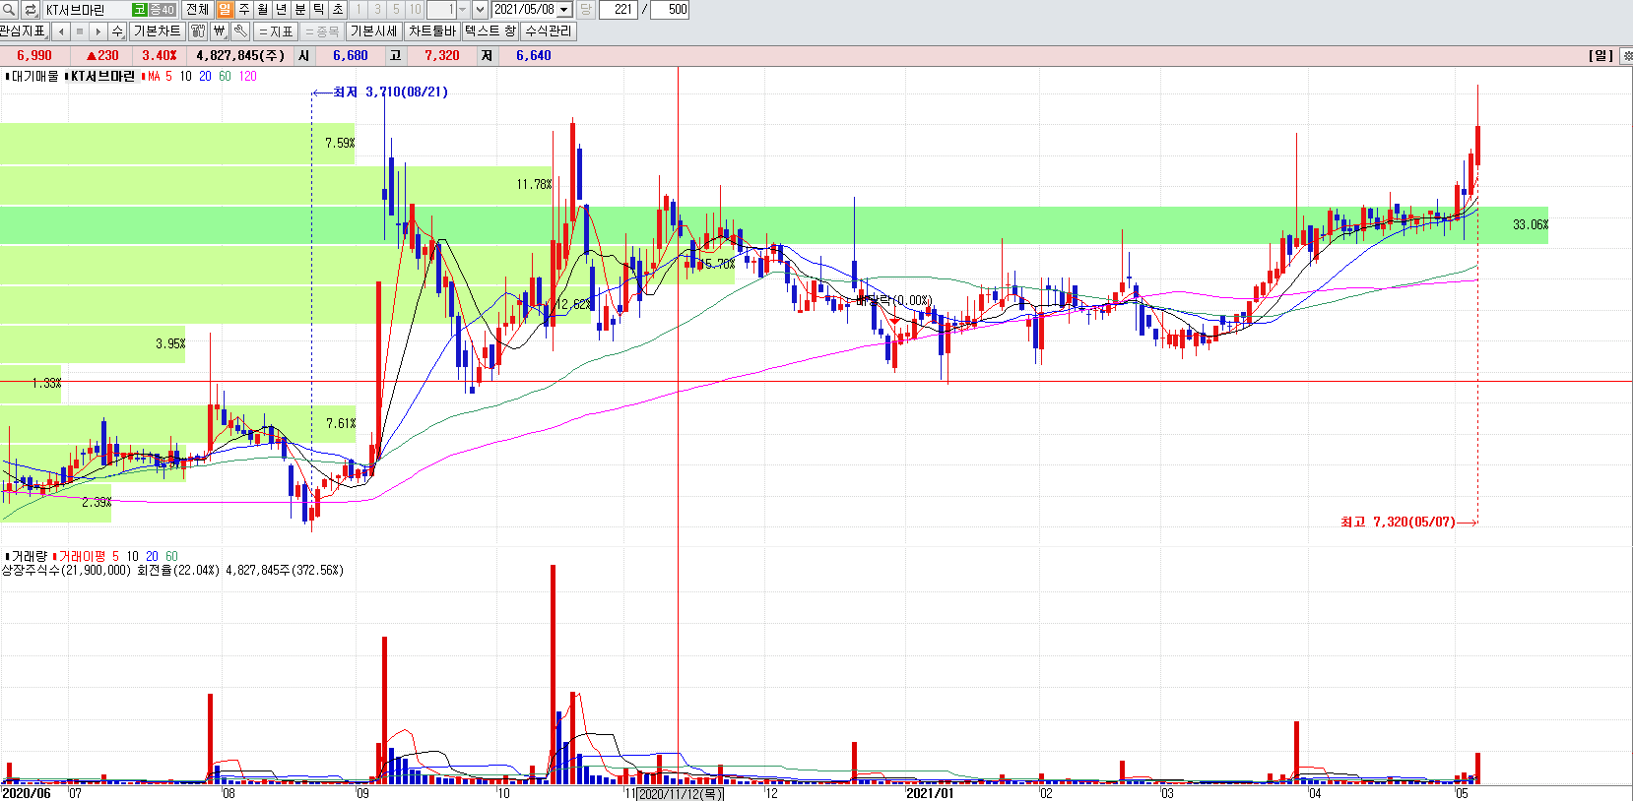Click the KT서브마린 legend label in chart

point(101,76)
